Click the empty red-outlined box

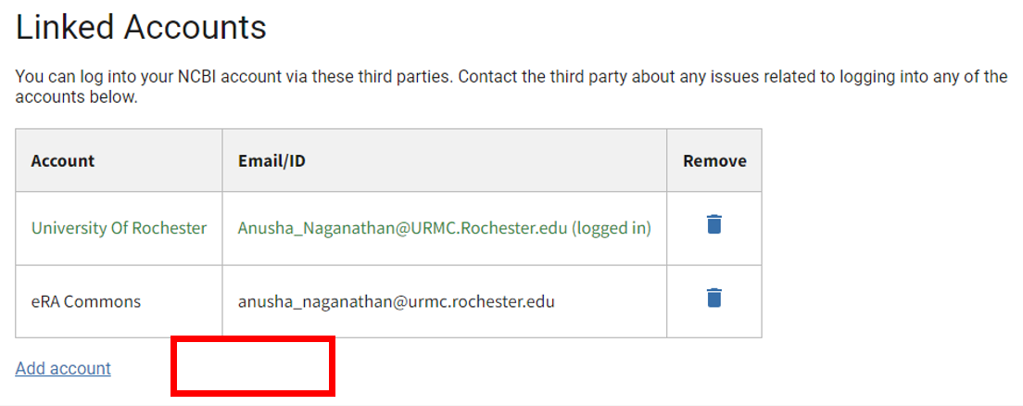253,367
